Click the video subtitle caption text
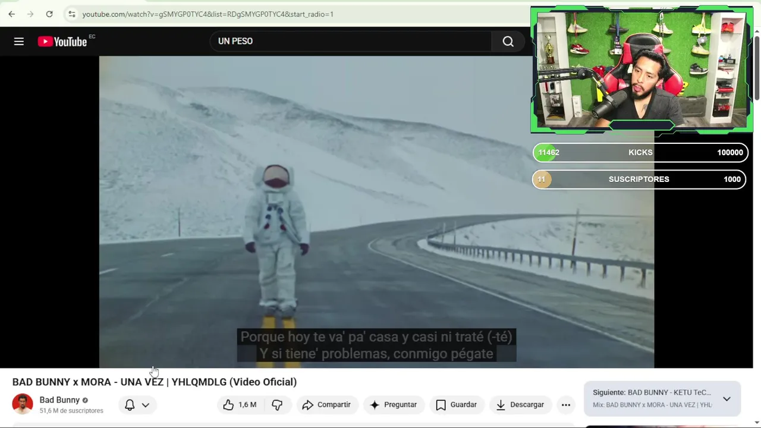761x428 pixels. pos(376,345)
